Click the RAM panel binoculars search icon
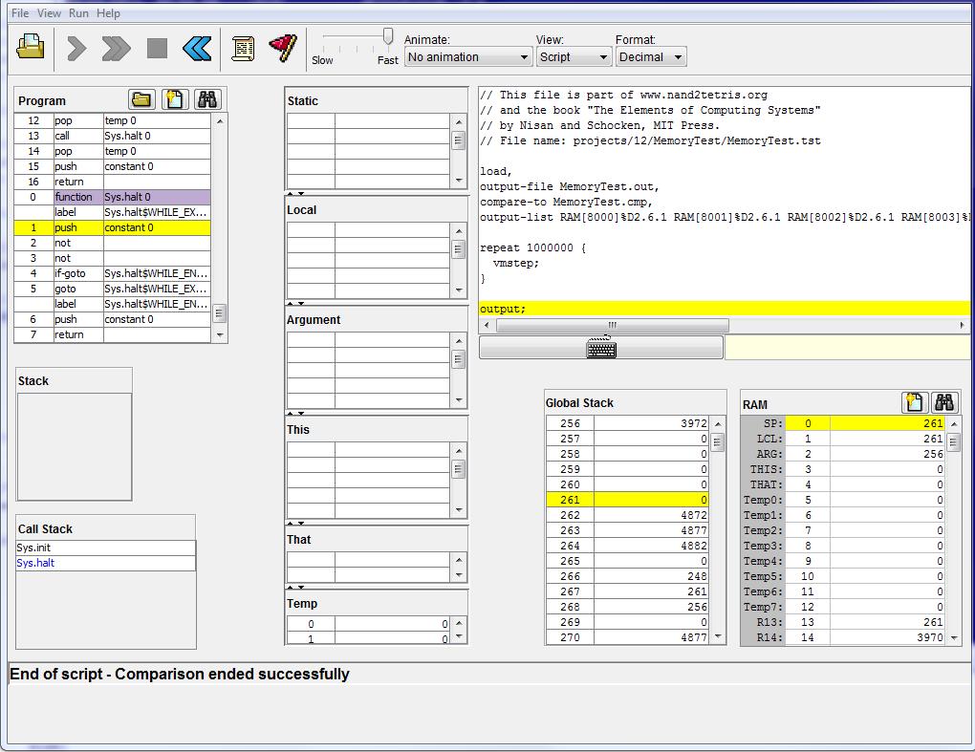Image resolution: width=975 pixels, height=752 pixels. pyautogui.click(x=944, y=403)
